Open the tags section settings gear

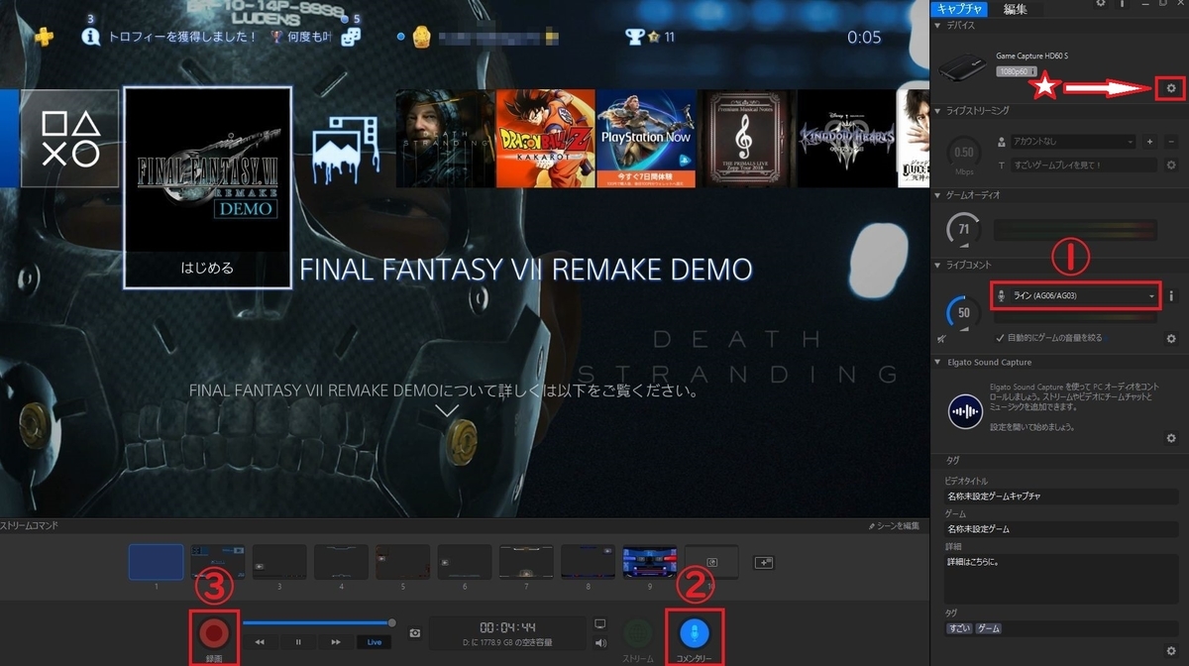tap(1171, 649)
